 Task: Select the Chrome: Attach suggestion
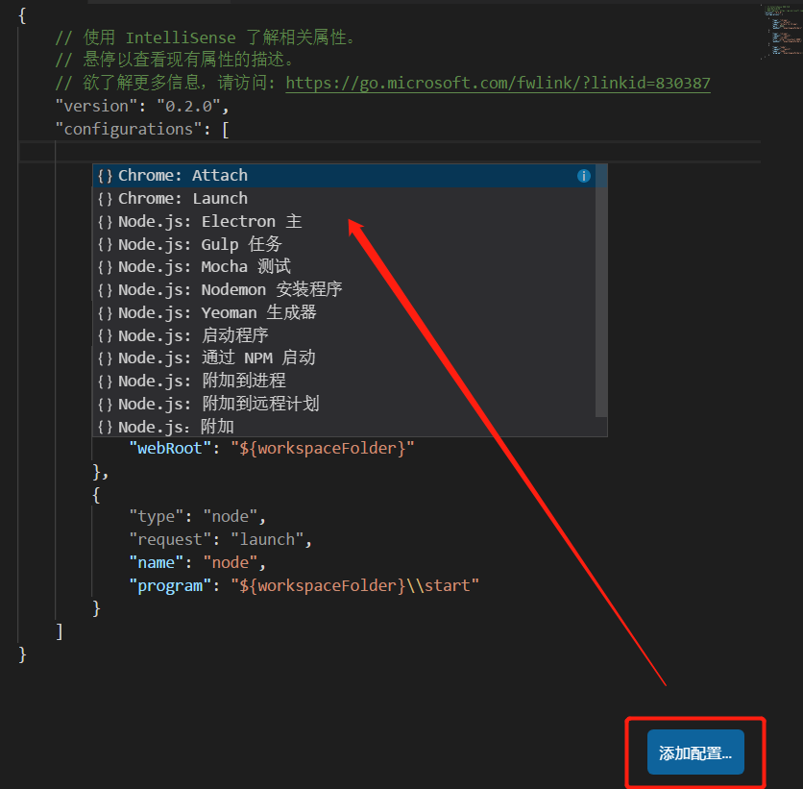[344, 176]
